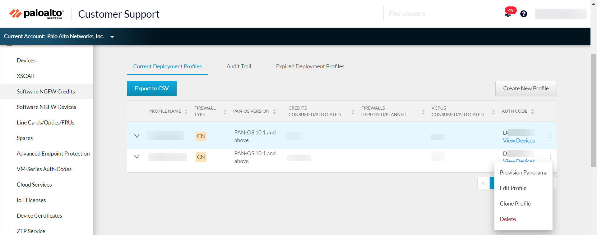
Task: Switch to Expired Deployment Profiles tab
Action: [310, 66]
